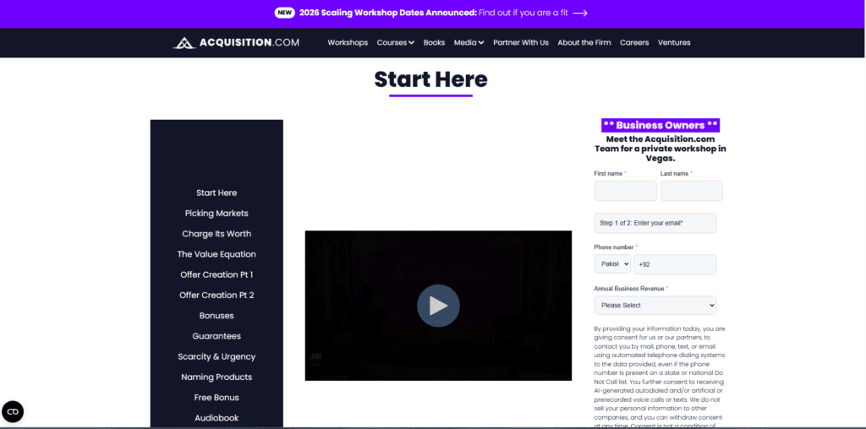The image size is (866, 429).
Task: Open the Annual Business Revenue dropdown
Action: [x=655, y=306]
